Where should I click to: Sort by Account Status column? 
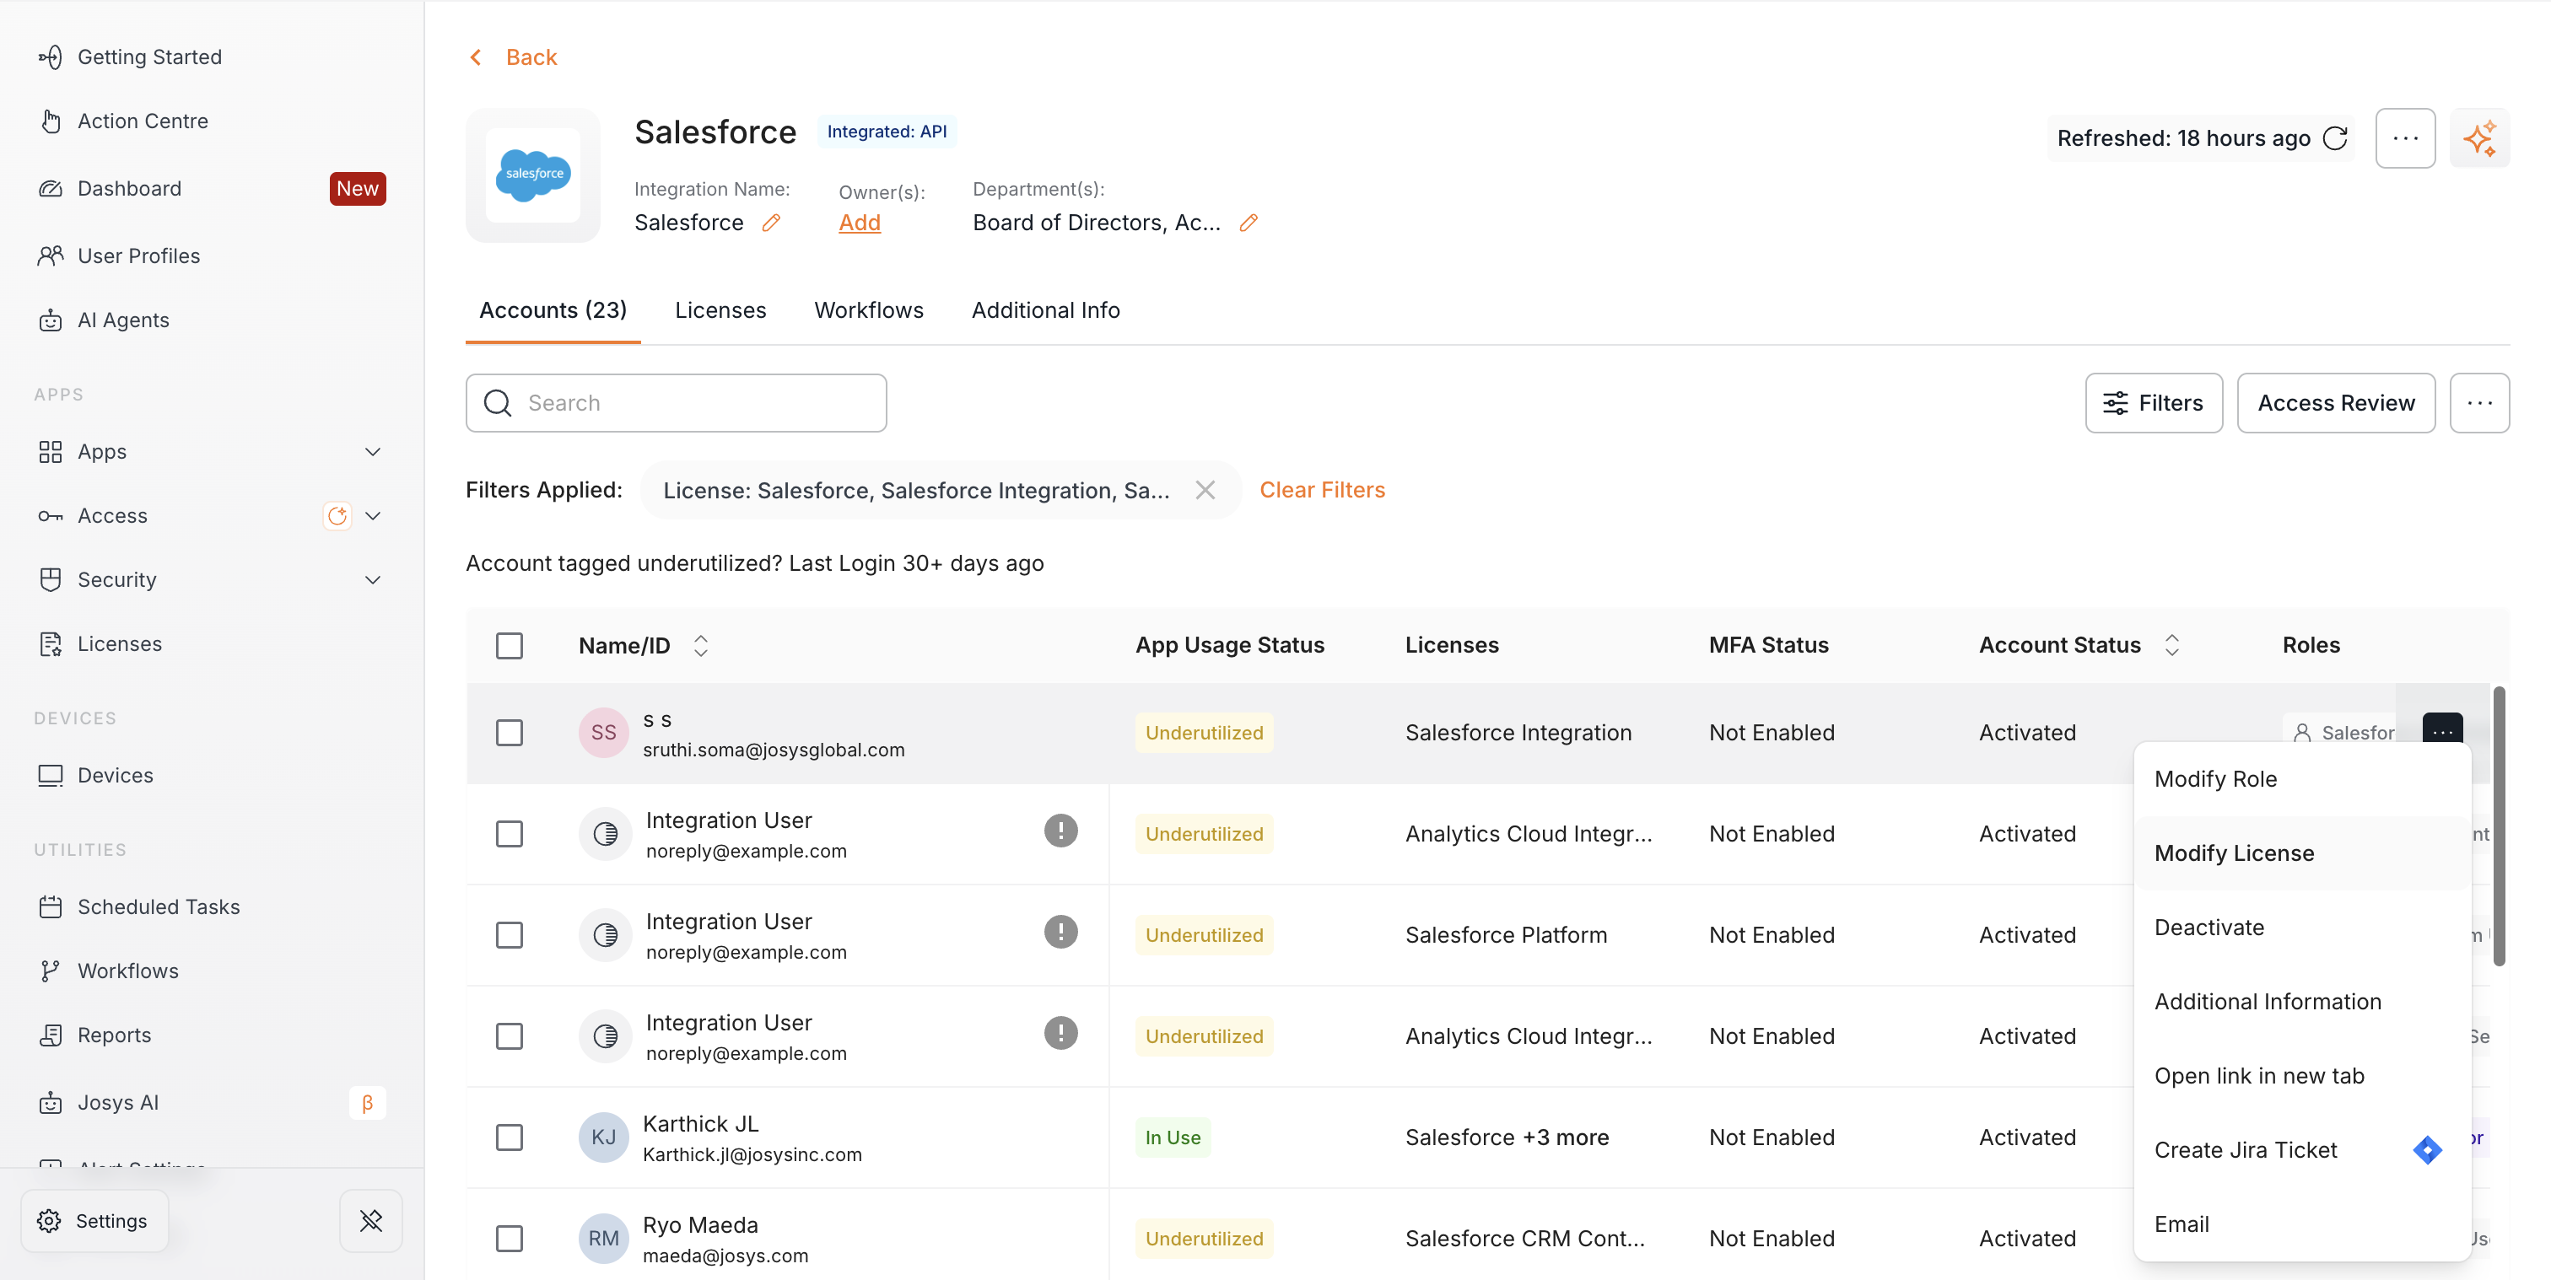click(2171, 645)
